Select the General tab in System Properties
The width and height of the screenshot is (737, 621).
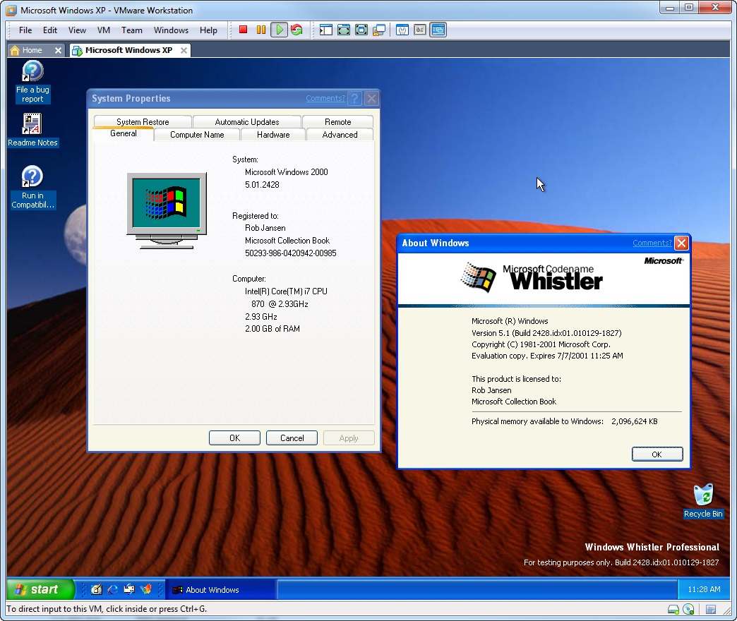coord(123,133)
